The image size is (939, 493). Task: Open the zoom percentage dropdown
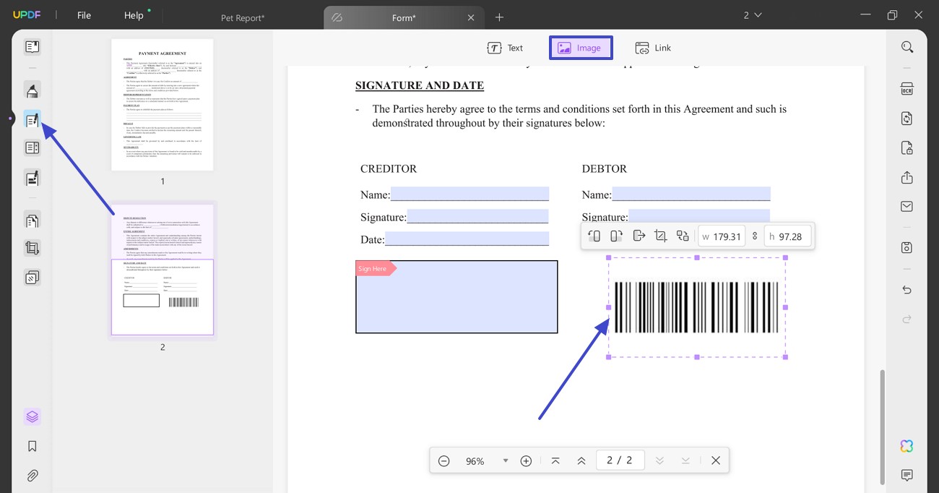tap(505, 460)
